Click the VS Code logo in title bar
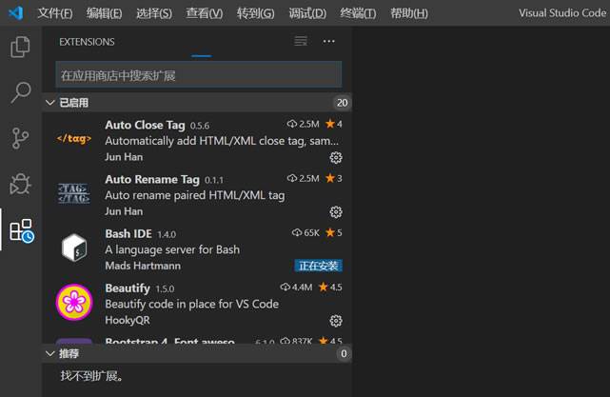This screenshot has width=610, height=397. [x=15, y=13]
